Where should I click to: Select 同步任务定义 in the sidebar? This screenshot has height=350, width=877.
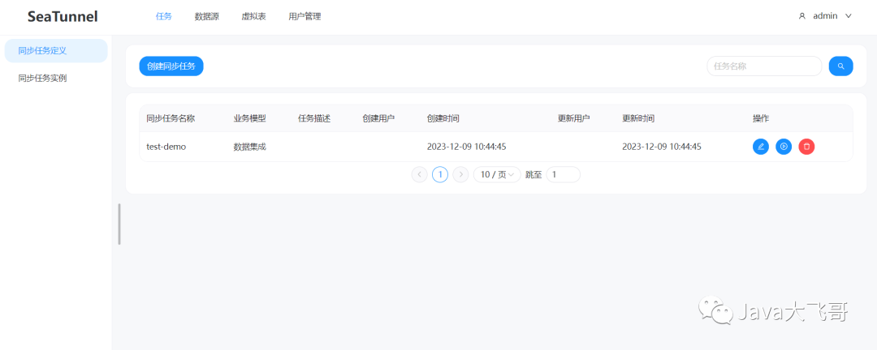(56, 51)
